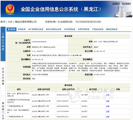Click shareholder name 广东振戎能源有限公司

coord(15,106)
